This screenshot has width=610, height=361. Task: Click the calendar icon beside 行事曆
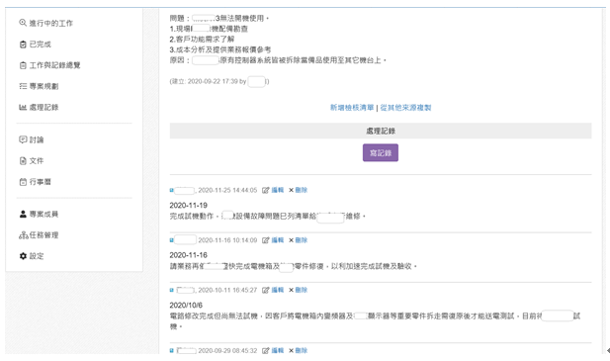pos(23,182)
